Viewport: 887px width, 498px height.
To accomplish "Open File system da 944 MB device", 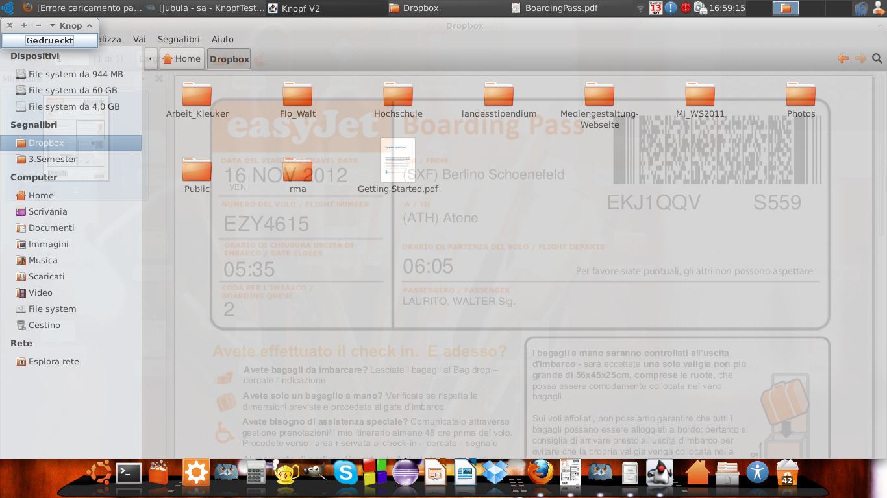I will click(x=71, y=74).
